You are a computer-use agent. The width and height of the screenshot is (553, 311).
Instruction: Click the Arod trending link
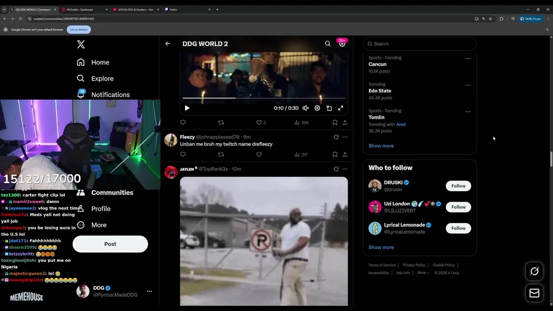tap(401, 124)
